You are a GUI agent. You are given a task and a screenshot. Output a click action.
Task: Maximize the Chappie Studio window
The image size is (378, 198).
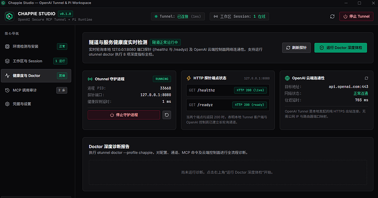point(359,3)
